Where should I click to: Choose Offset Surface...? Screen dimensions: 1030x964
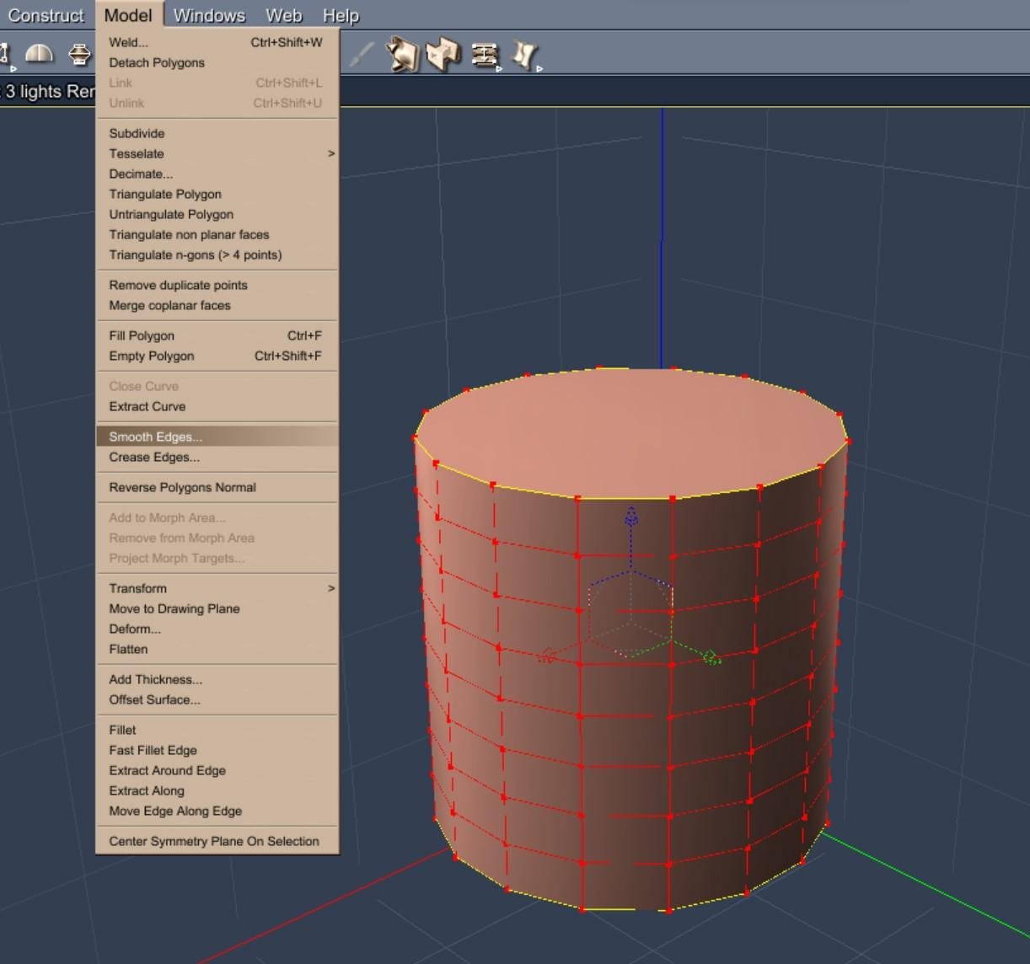(x=217, y=699)
